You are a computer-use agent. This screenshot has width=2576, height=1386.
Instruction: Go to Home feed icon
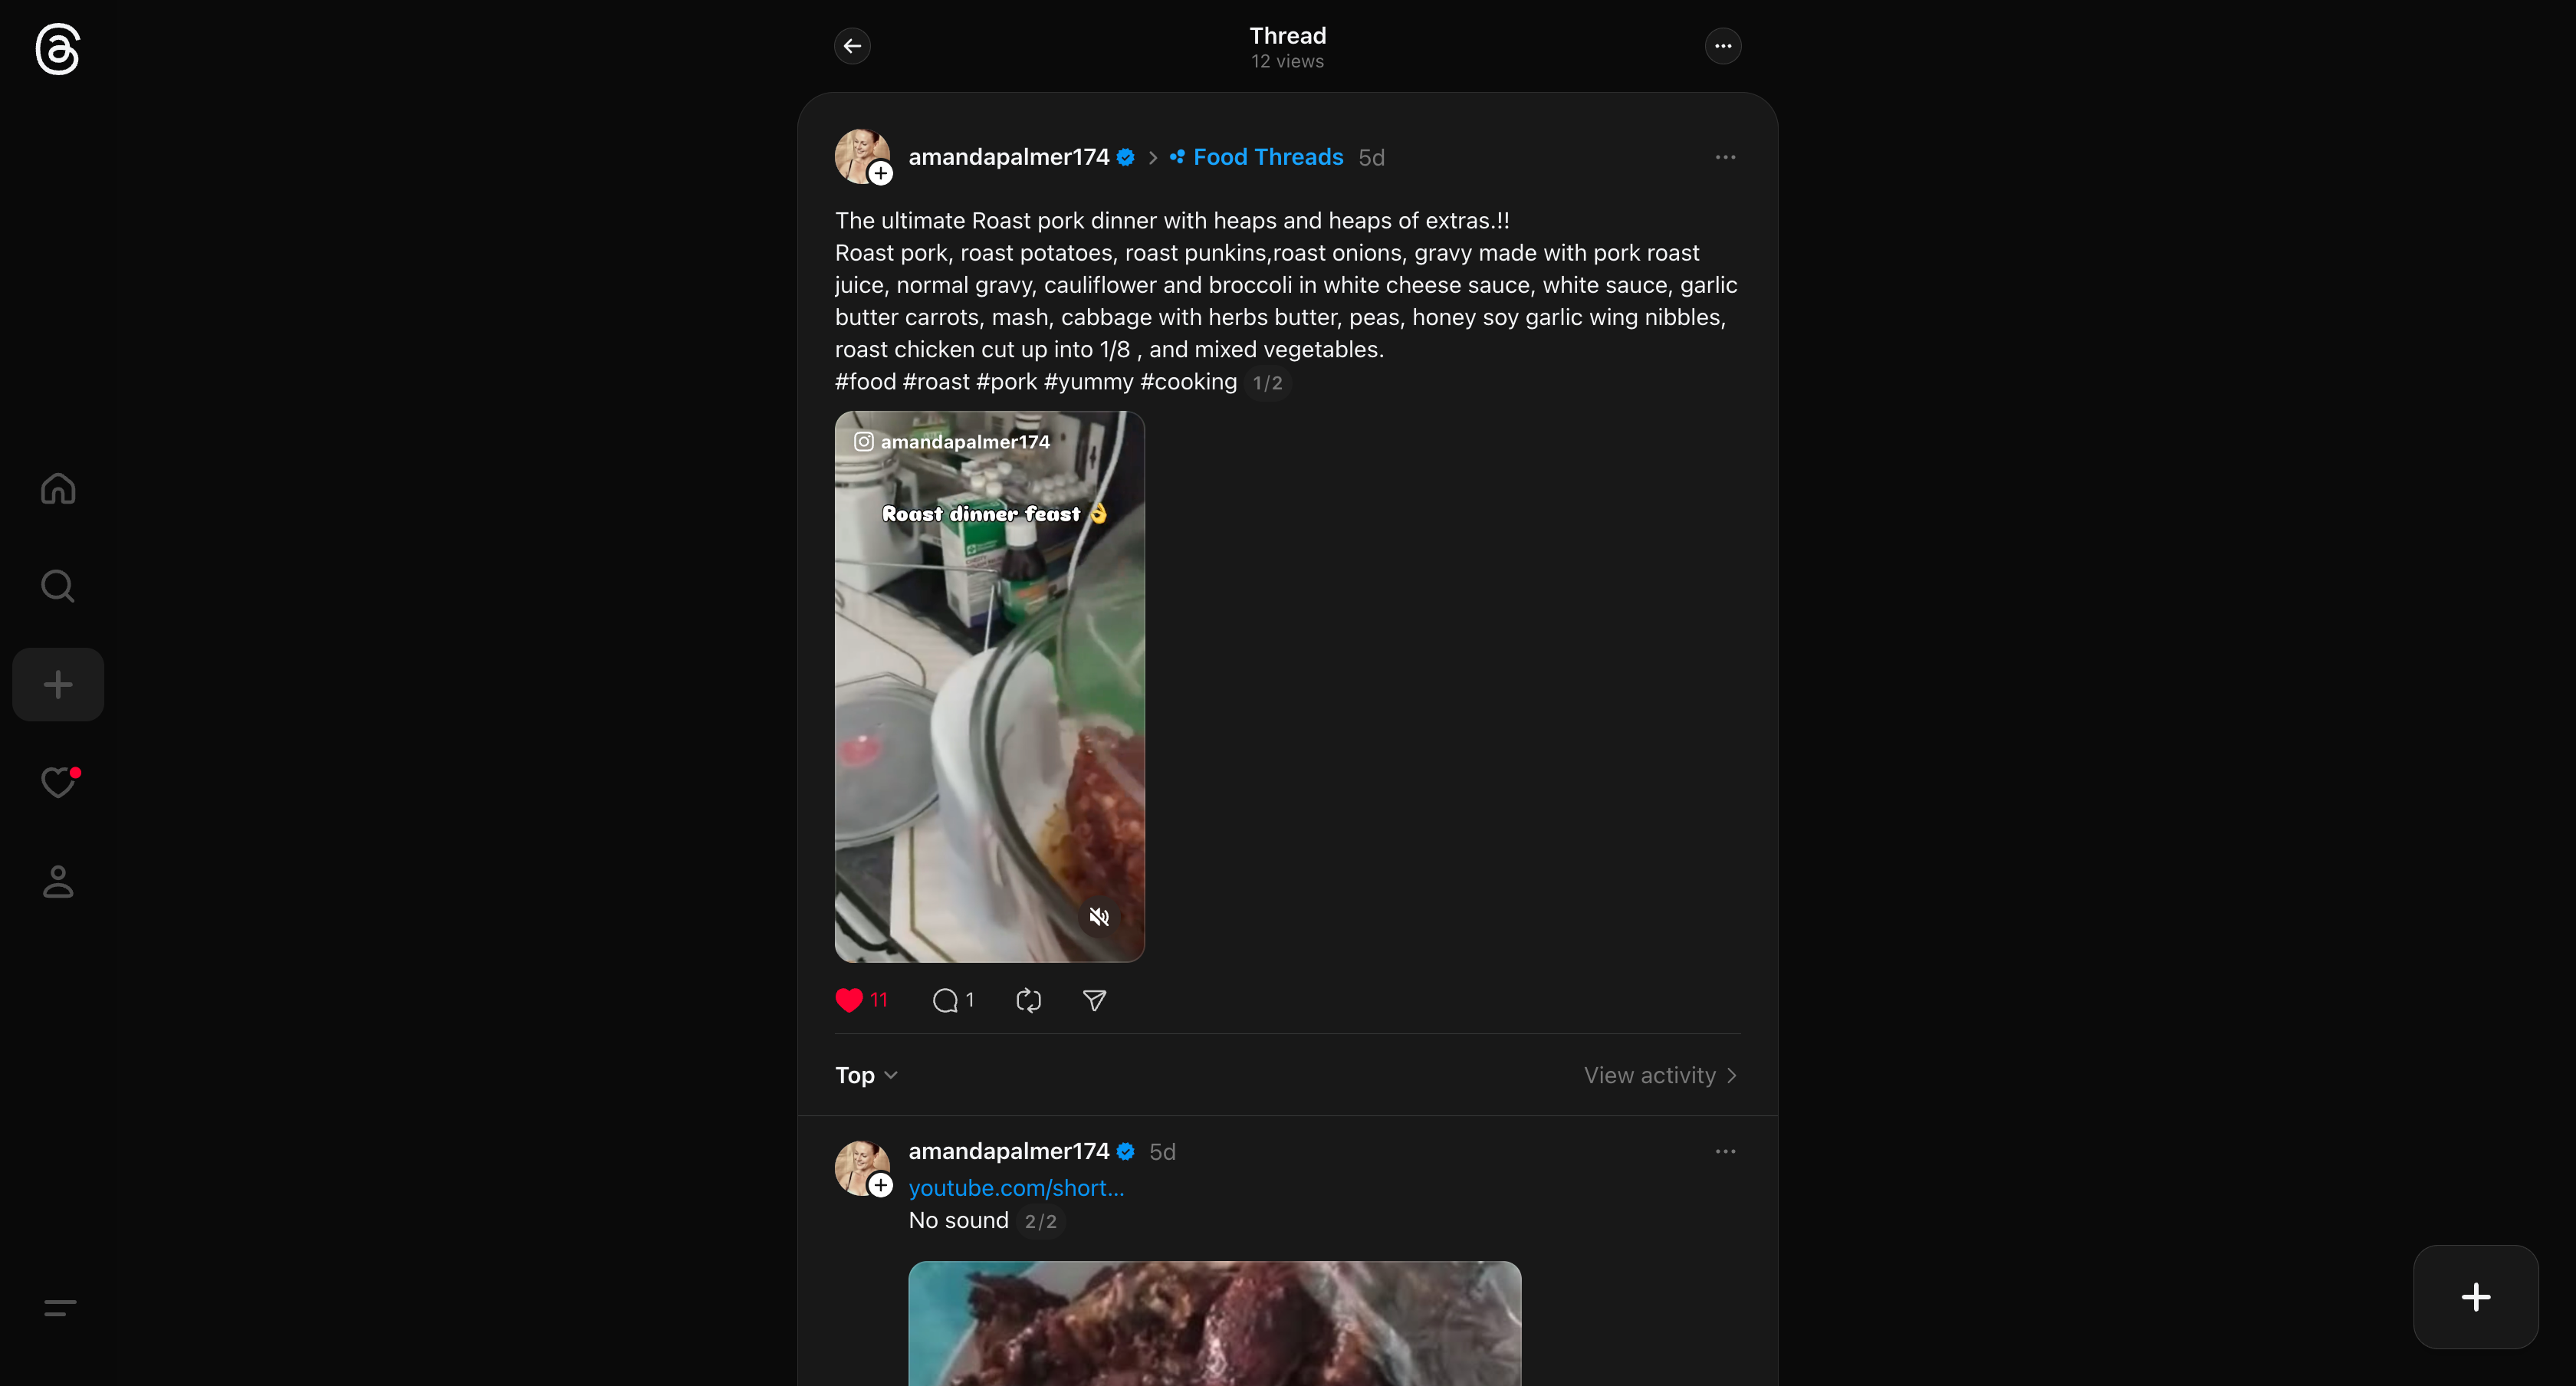click(58, 489)
